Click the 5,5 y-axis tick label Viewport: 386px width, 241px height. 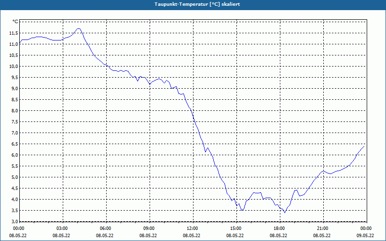click(x=14, y=166)
